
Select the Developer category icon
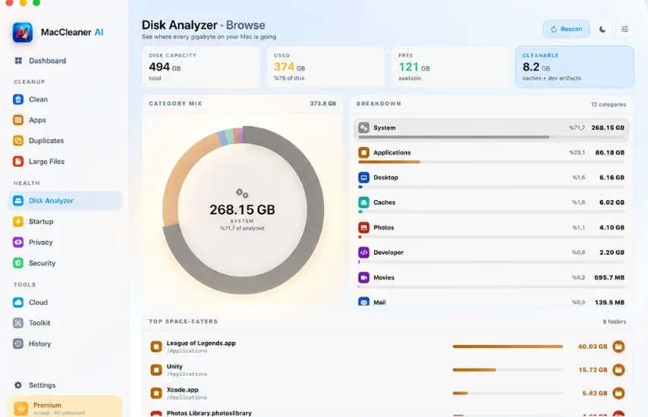[x=363, y=252]
